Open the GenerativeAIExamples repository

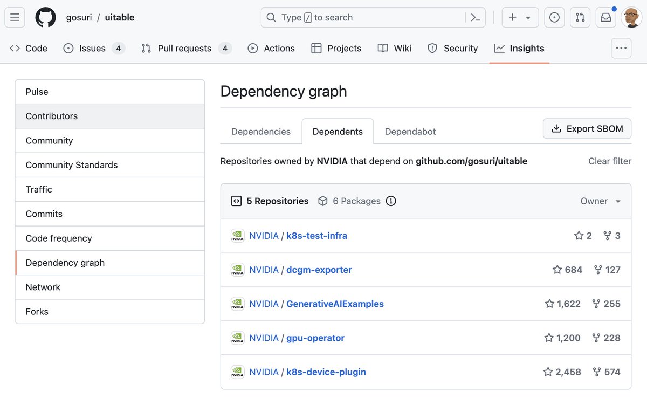[335, 304]
